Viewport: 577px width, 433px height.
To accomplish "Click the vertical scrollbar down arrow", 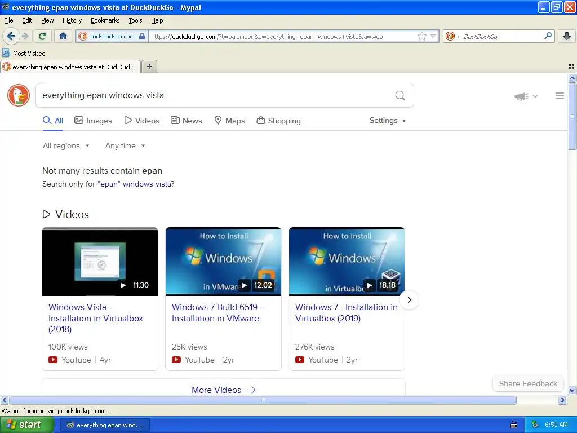I will (572, 391).
